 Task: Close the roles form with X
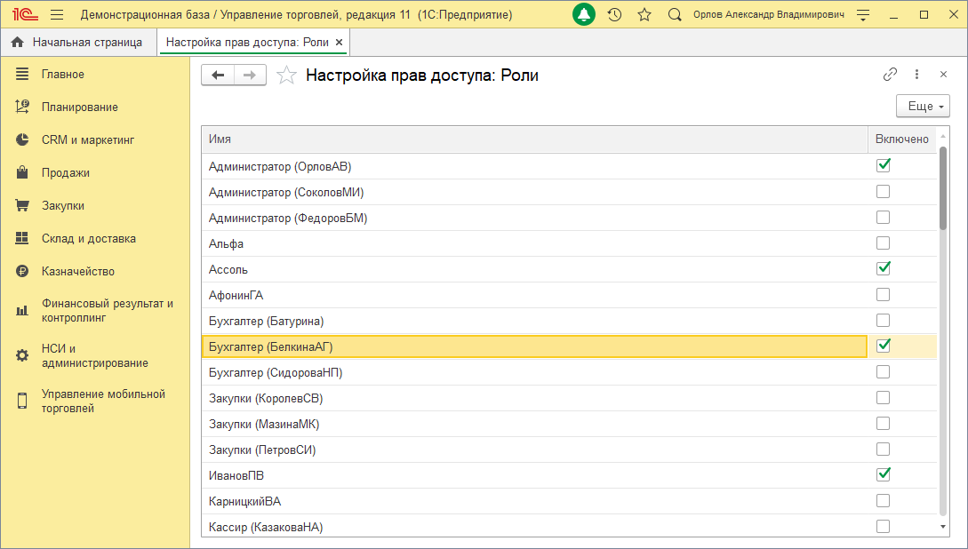click(x=943, y=75)
